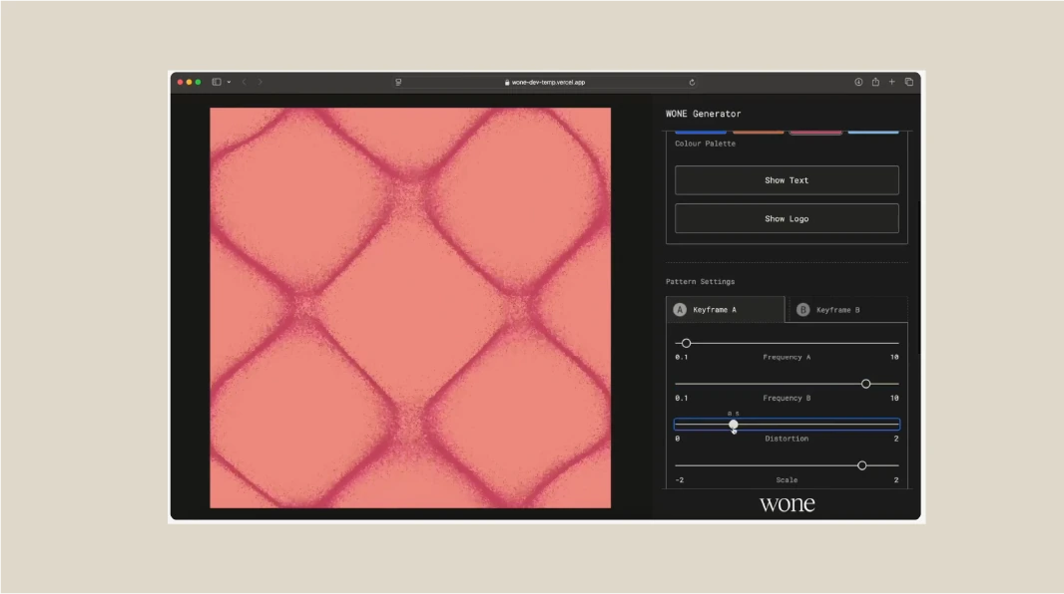Click the yellow minimize window button
Image resolution: width=1064 pixels, height=594 pixels.
pyautogui.click(x=190, y=82)
